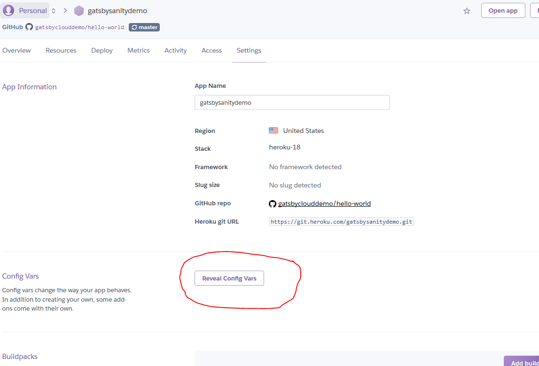This screenshot has height=366, width=539.
Task: Click Reveal Config Vars button
Action: click(229, 278)
